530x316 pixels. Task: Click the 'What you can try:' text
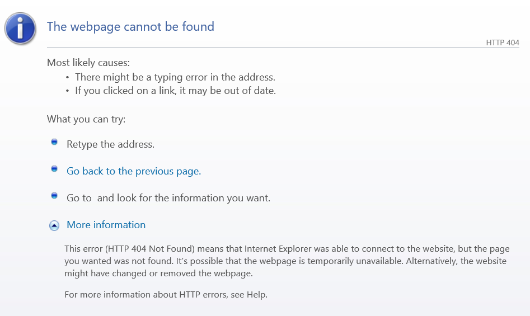point(86,119)
